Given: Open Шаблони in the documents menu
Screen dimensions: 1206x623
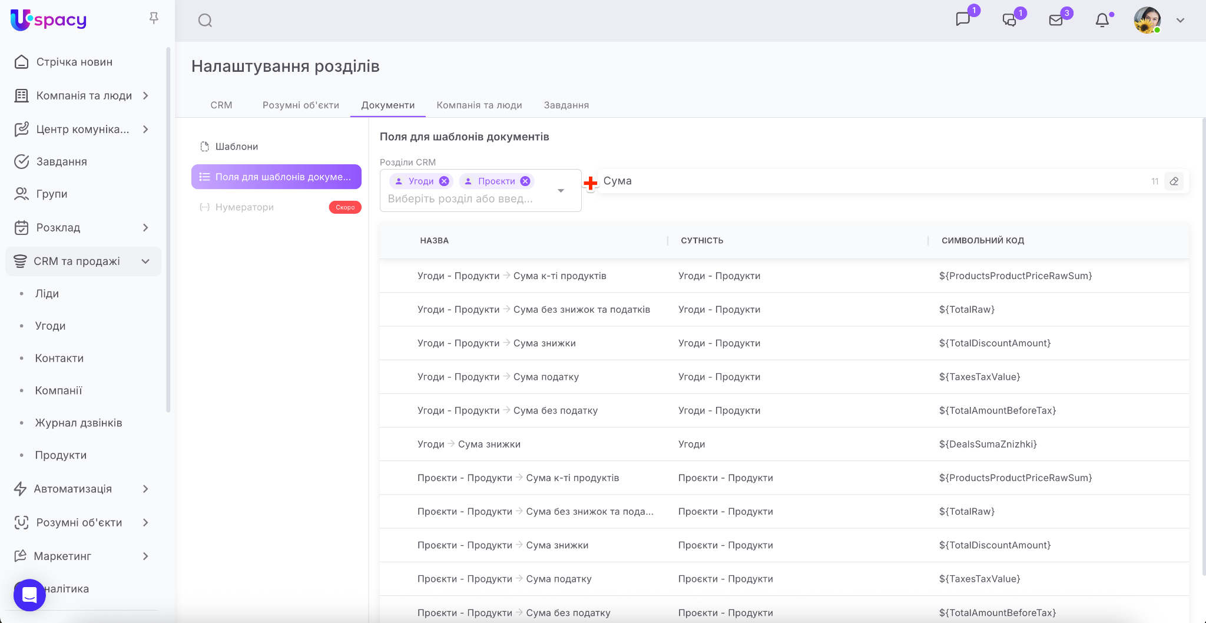Looking at the screenshot, I should pyautogui.click(x=236, y=147).
